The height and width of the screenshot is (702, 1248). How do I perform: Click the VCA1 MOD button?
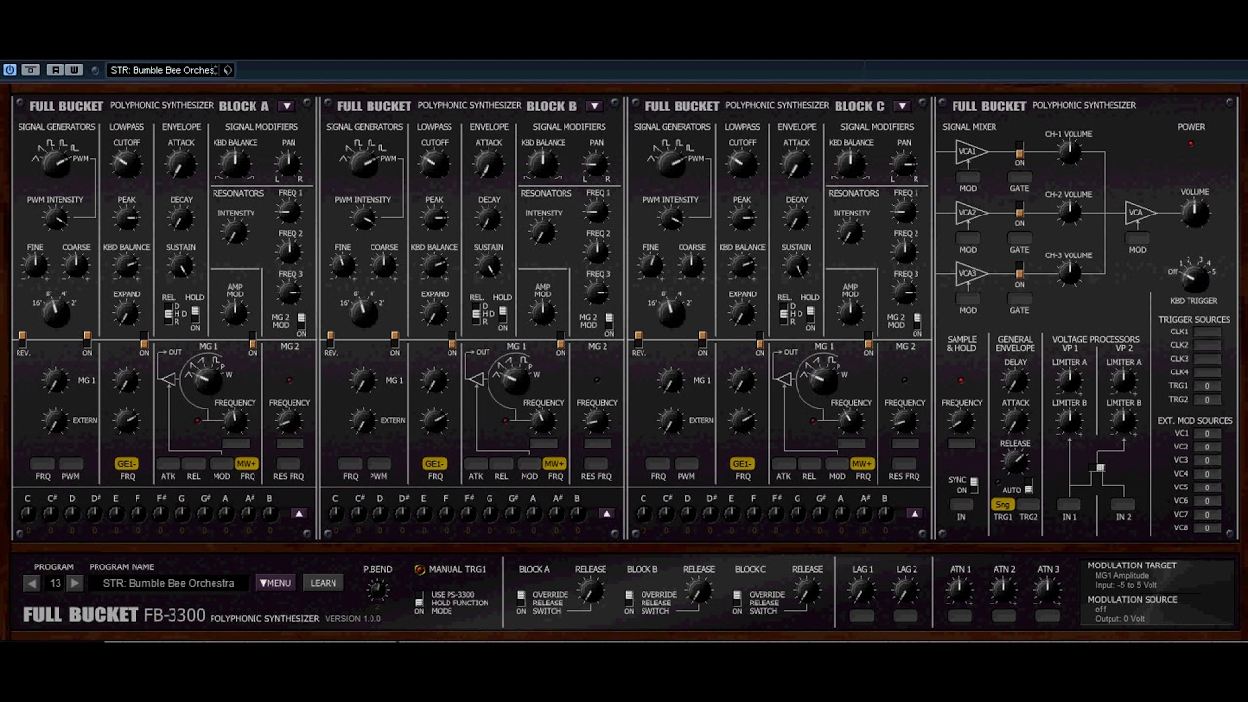tap(968, 176)
